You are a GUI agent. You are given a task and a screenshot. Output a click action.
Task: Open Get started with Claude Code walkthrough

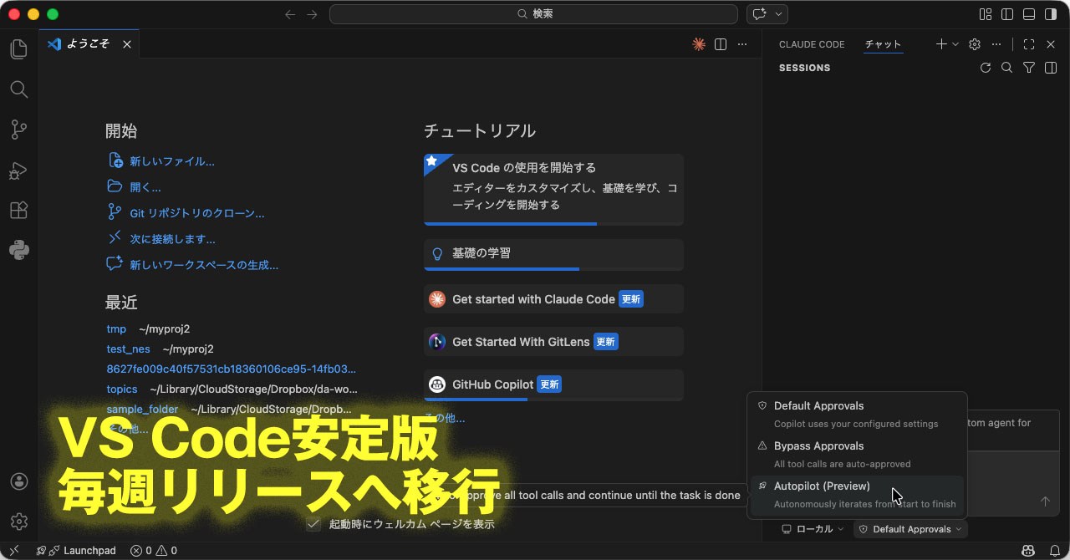point(553,299)
